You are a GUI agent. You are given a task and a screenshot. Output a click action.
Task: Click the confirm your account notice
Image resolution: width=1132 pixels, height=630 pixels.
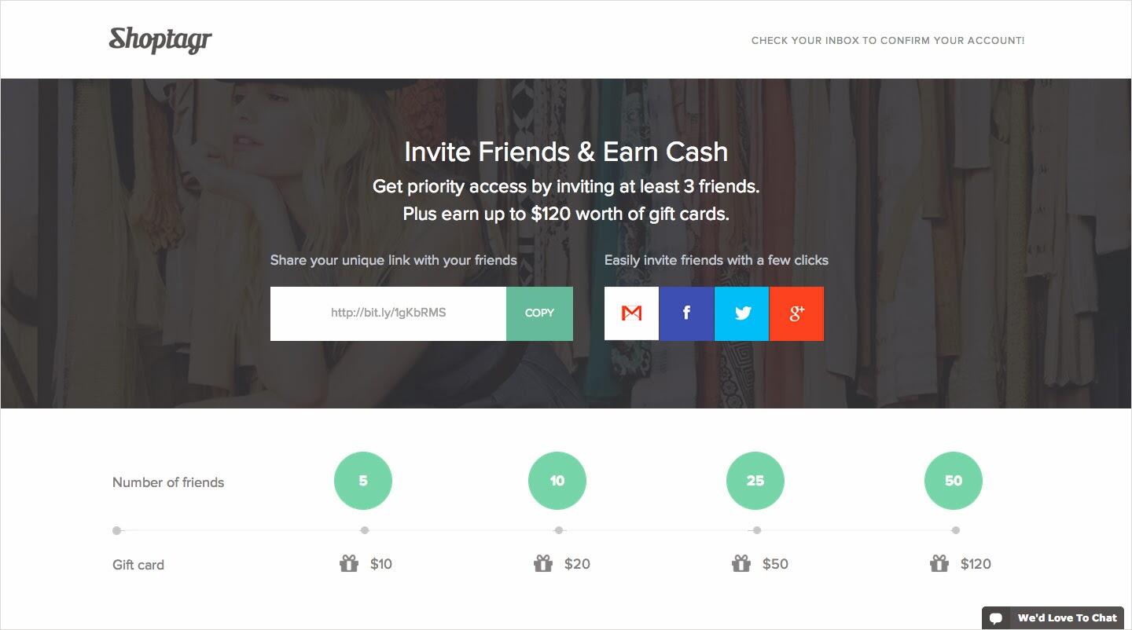click(x=888, y=40)
